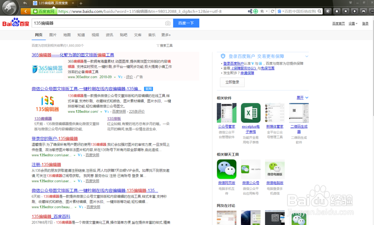Screen dimensions: 374x225
Task: Expand the 更多» tab menu
Action: click(x=166, y=35)
